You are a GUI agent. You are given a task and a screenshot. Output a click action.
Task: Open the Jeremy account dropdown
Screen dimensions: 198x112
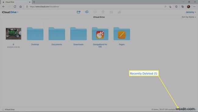pyautogui.click(x=191, y=12)
